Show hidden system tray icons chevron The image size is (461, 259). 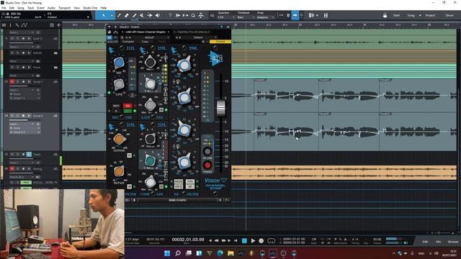[394, 253]
